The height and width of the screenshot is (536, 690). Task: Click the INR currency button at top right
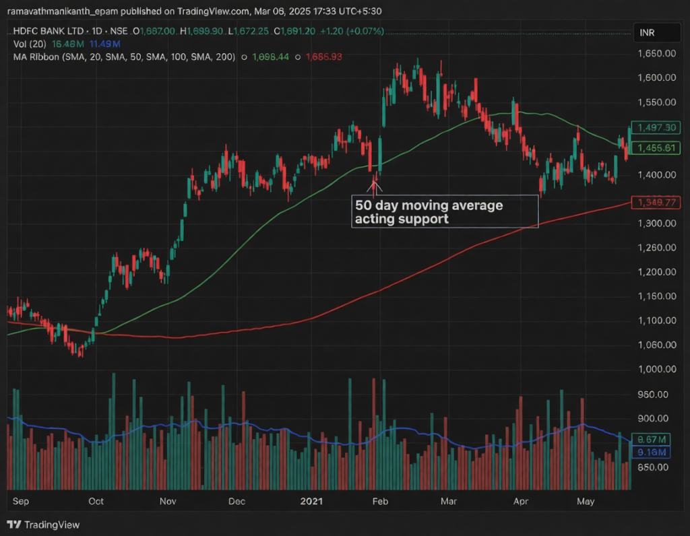tap(657, 32)
